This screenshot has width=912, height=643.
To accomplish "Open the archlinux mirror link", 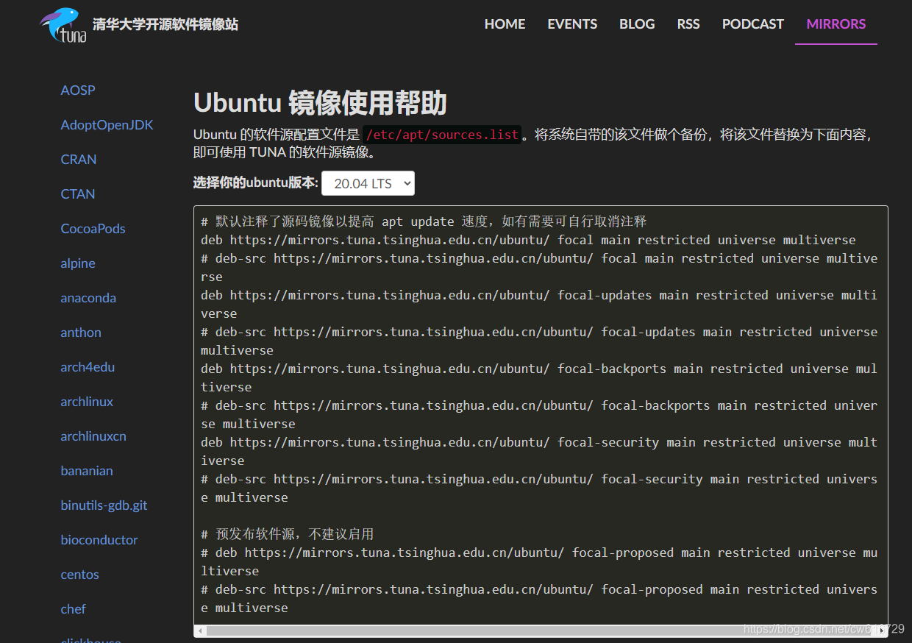I will tap(87, 401).
